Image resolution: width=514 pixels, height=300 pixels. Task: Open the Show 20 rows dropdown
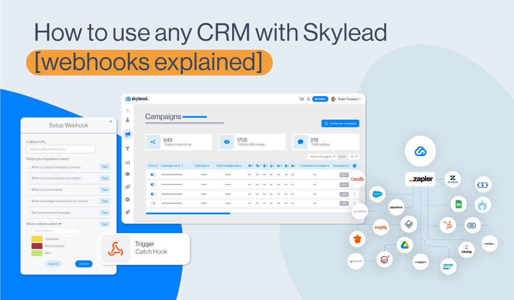[354, 157]
